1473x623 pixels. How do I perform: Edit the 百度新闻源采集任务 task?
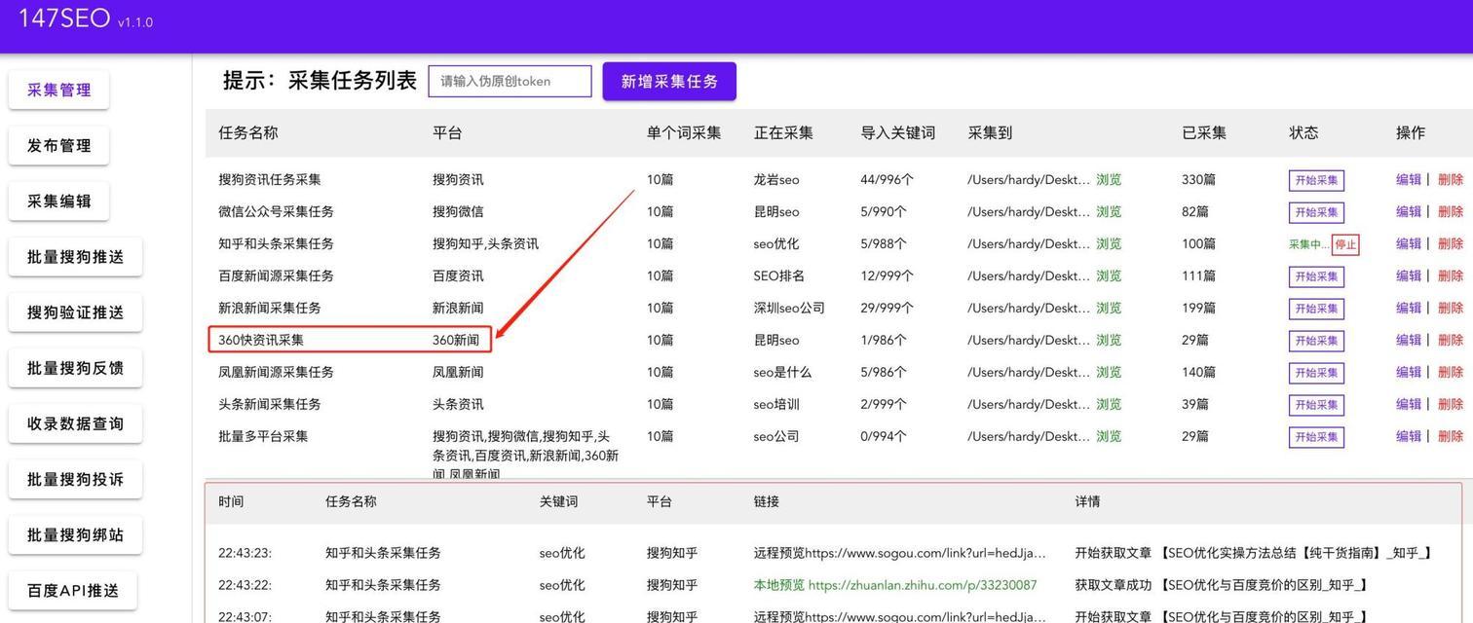pos(1409,275)
